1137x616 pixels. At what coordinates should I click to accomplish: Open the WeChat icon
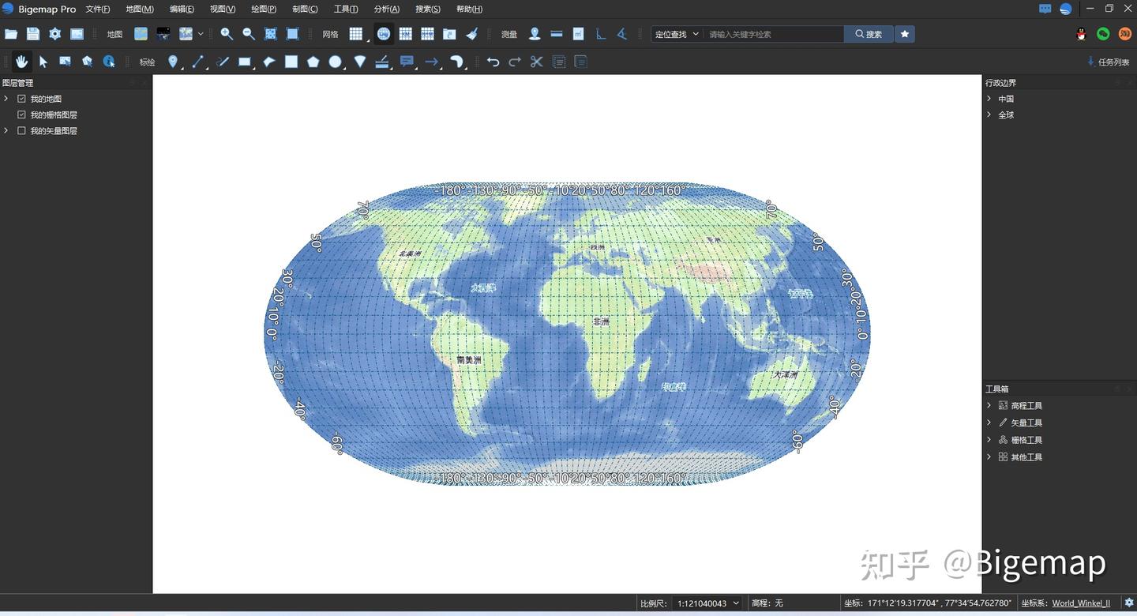pyautogui.click(x=1103, y=34)
